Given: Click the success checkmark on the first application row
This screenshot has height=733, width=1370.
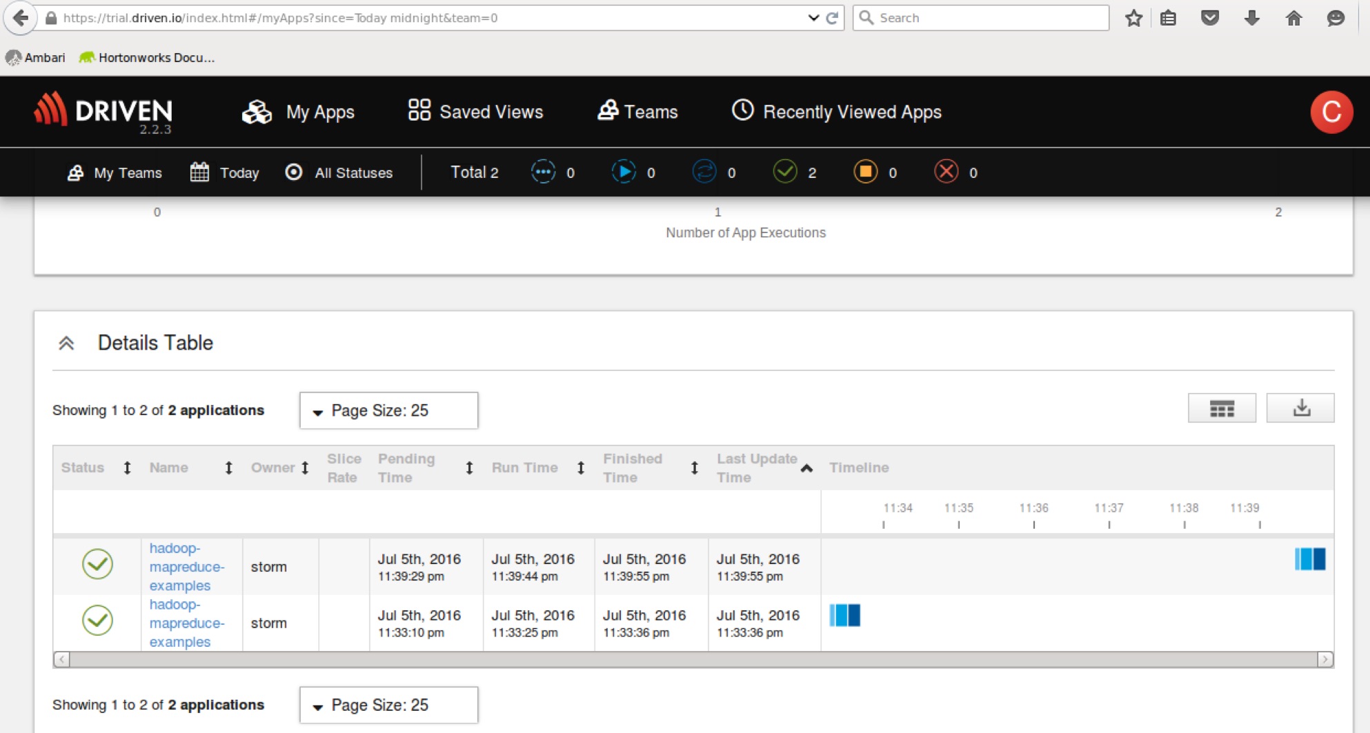Looking at the screenshot, I should pyautogui.click(x=97, y=564).
